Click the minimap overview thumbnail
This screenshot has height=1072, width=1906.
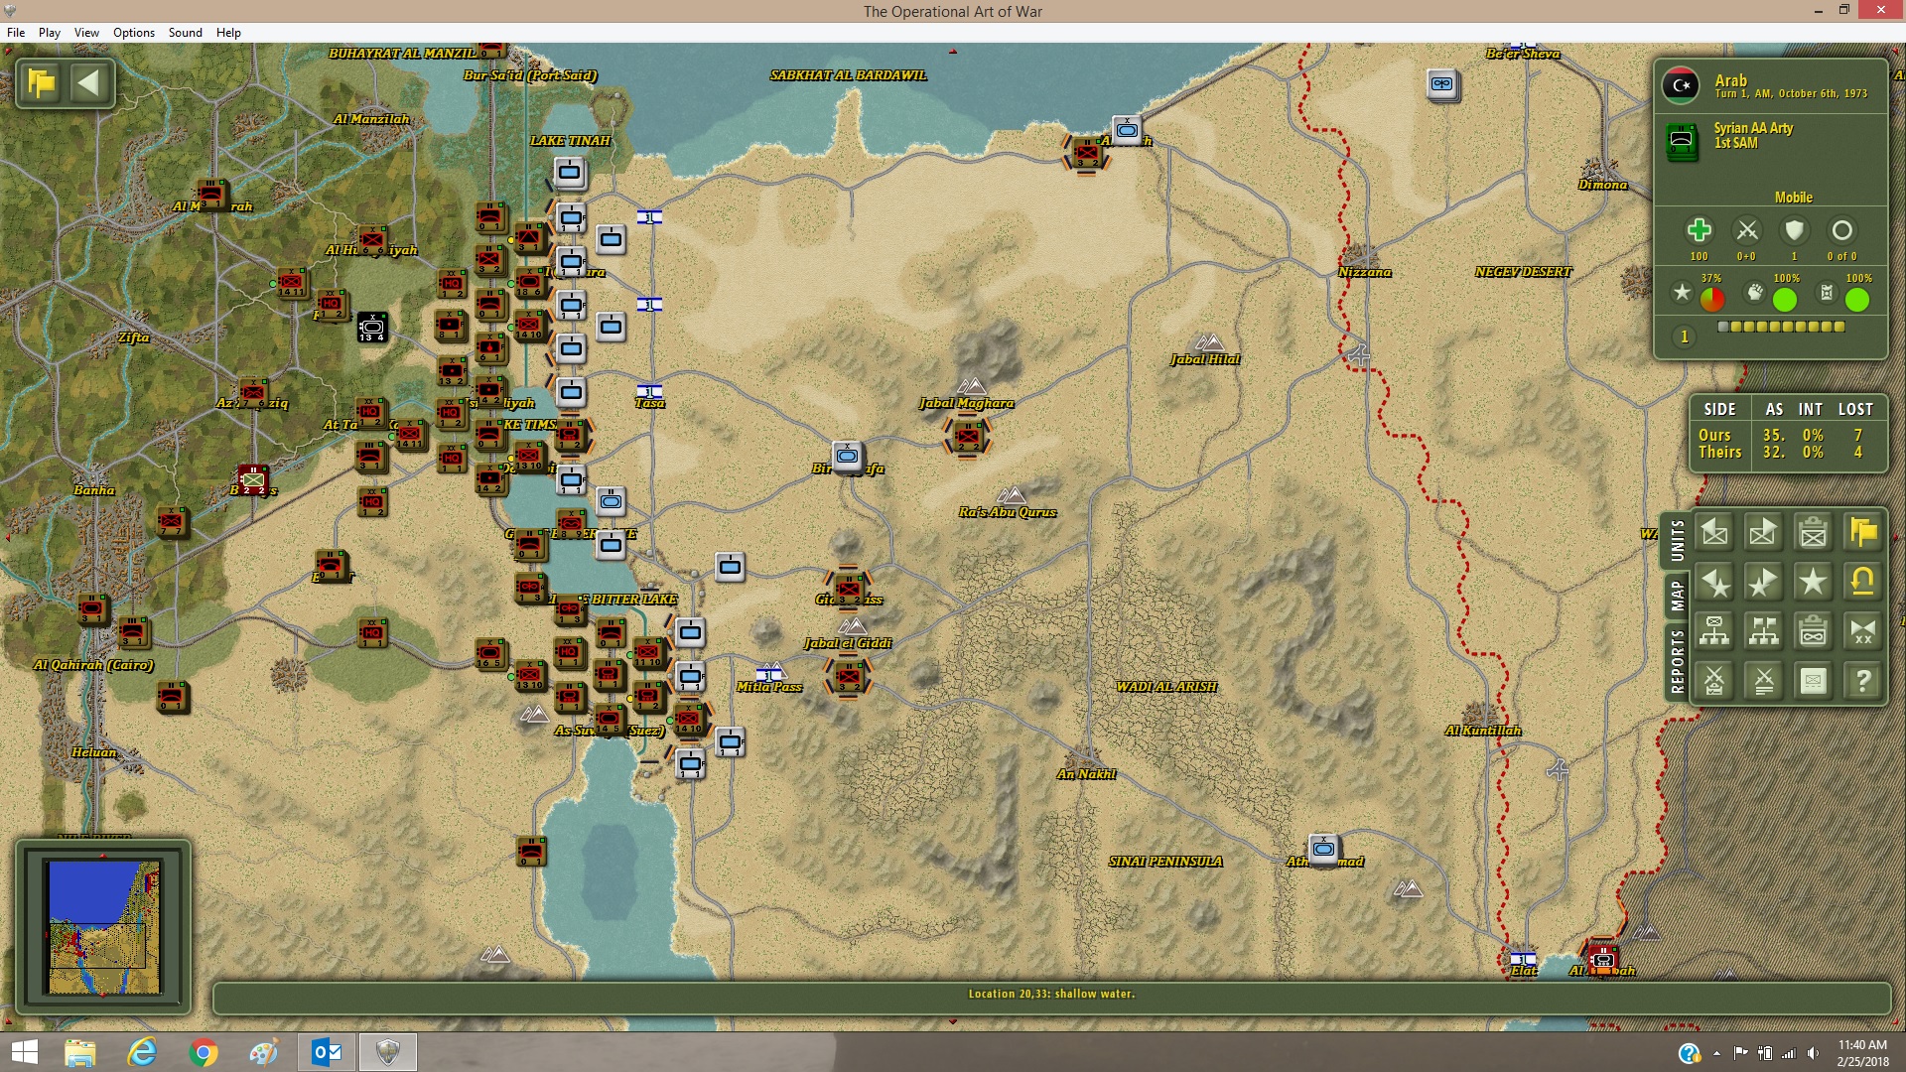(104, 927)
